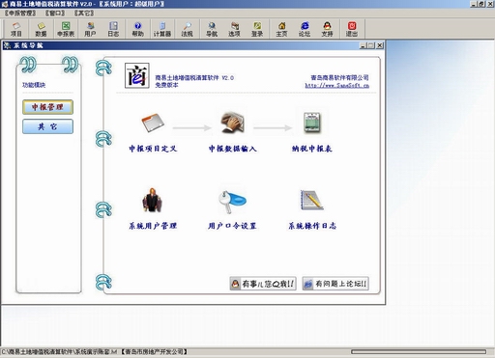Open 申报项目定义 module icon
The width and height of the screenshot is (495, 358).
click(x=153, y=123)
